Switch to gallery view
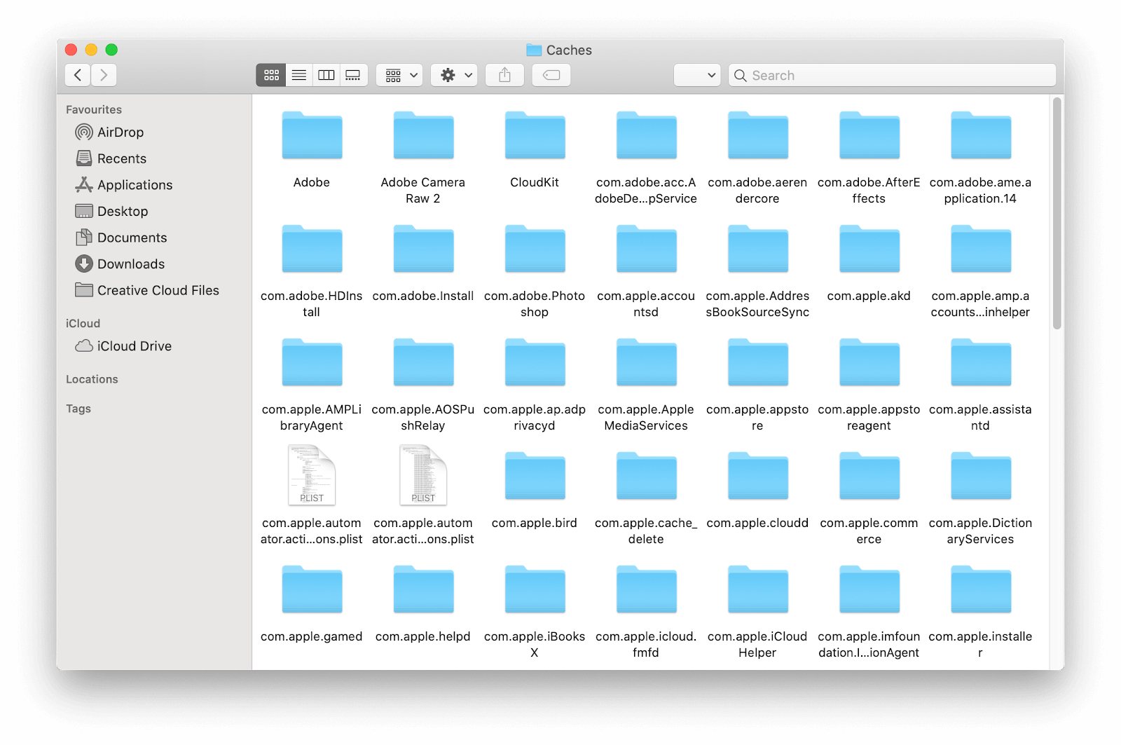This screenshot has width=1121, height=745. click(x=354, y=75)
